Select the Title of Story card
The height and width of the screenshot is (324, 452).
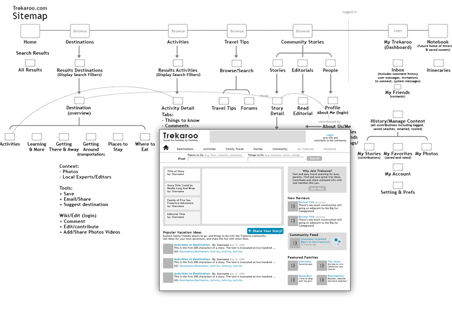[x=183, y=175]
